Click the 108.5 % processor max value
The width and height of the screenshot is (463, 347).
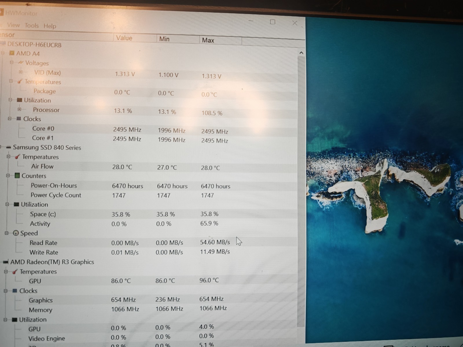pyautogui.click(x=212, y=113)
